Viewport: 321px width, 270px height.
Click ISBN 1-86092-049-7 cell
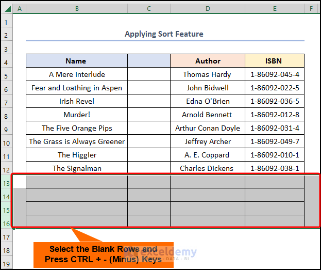(x=275, y=141)
